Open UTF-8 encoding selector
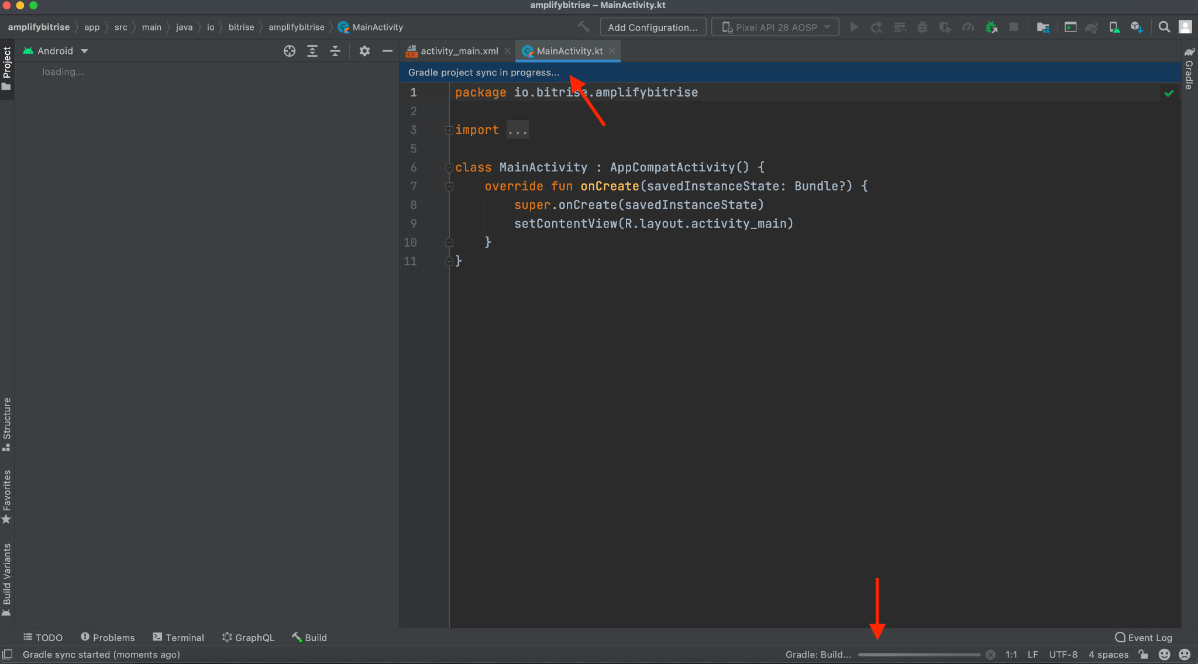Image resolution: width=1198 pixels, height=664 pixels. pos(1063,655)
